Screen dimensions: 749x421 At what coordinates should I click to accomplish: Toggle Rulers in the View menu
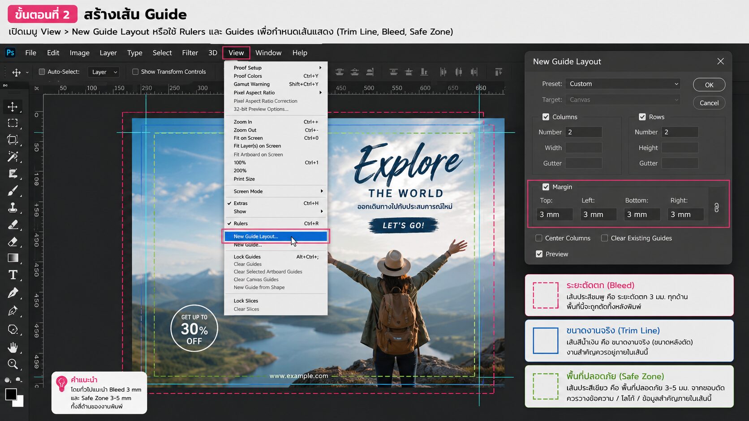click(x=275, y=223)
